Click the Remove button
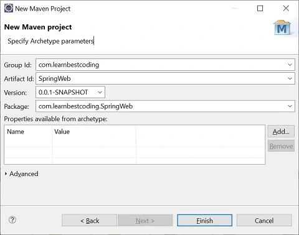 281,146
